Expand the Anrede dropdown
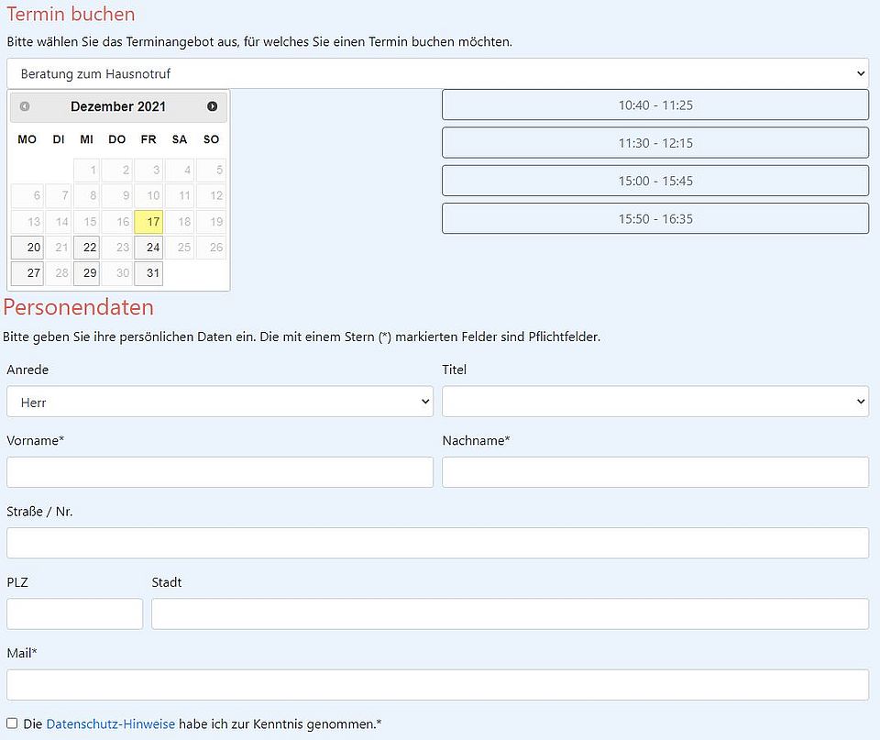Screen dimensions: 880x740 (x=220, y=402)
